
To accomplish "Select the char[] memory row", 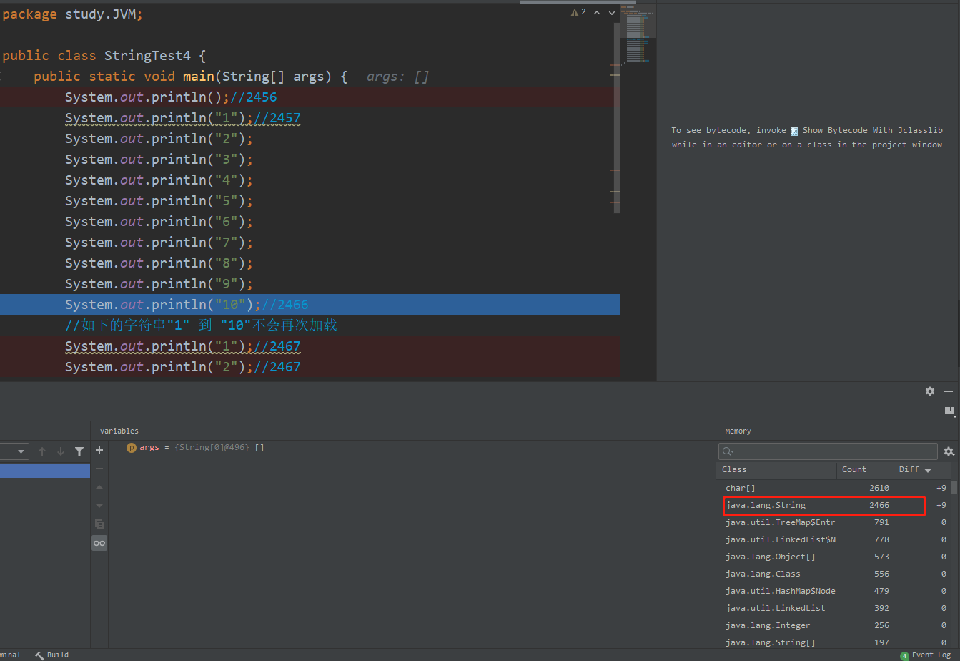I will pyautogui.click(x=833, y=488).
